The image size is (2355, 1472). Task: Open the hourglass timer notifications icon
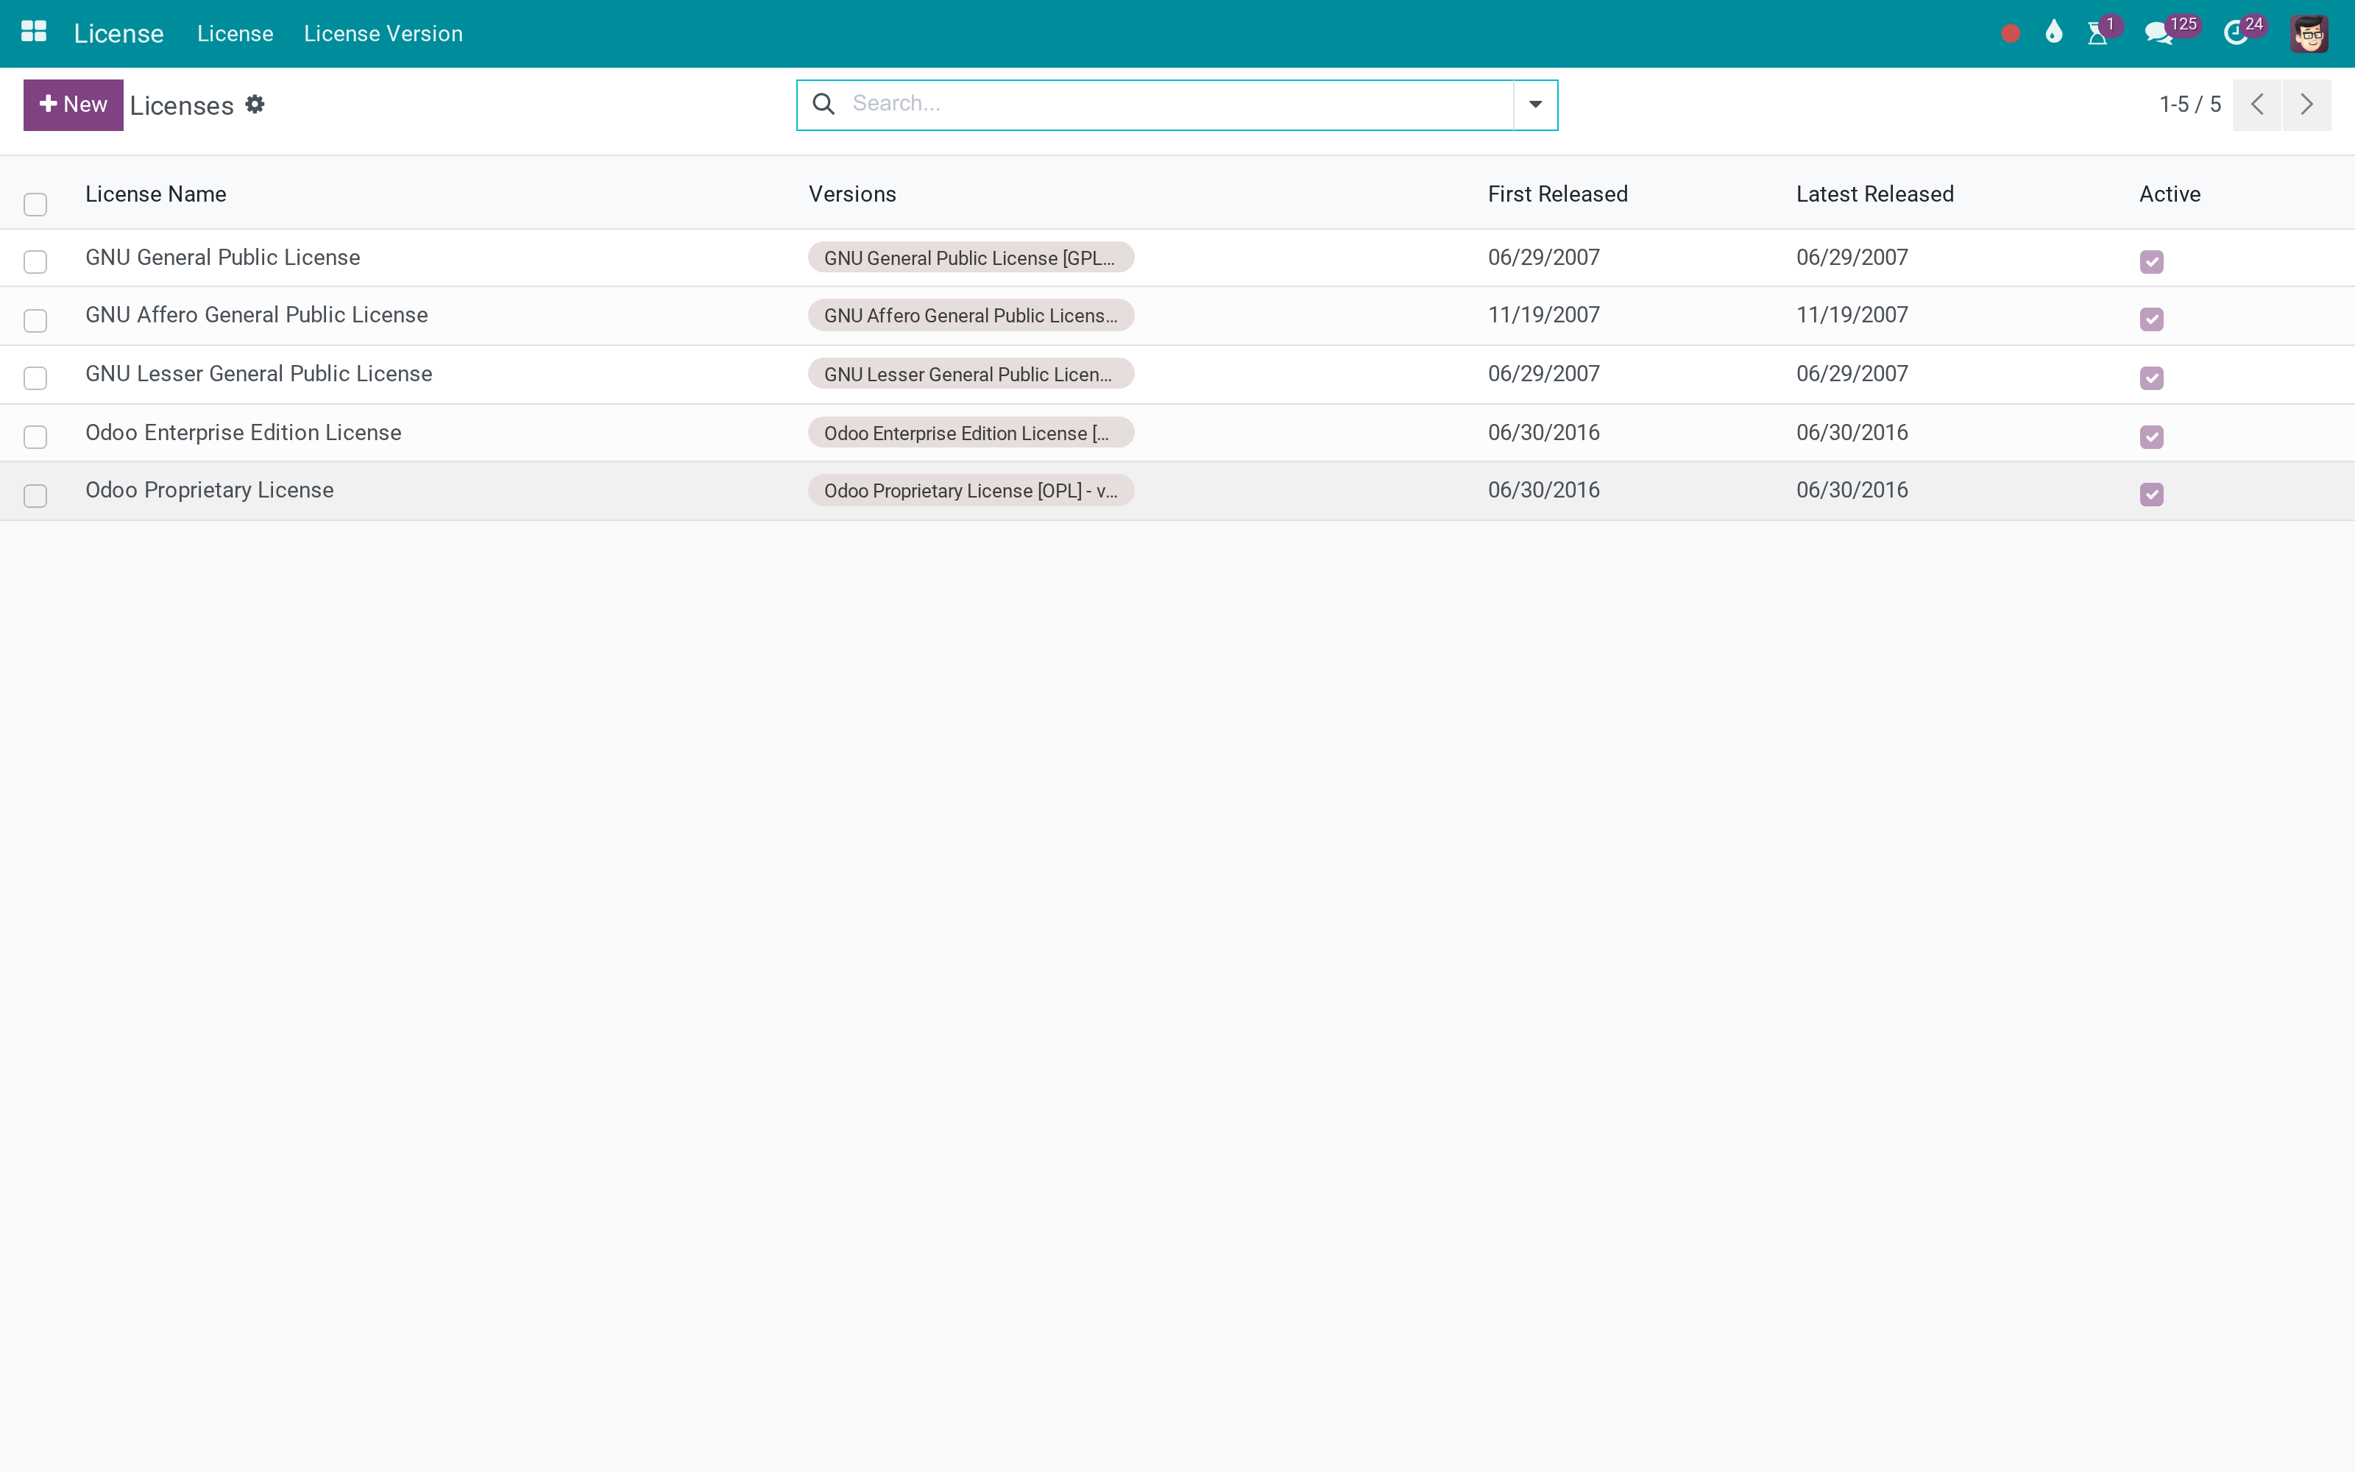pyautogui.click(x=2097, y=34)
